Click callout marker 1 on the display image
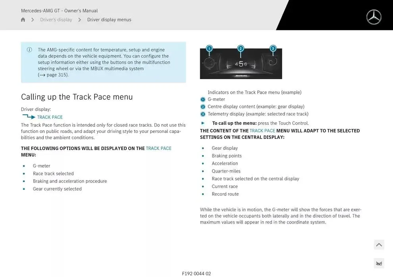Image resolution: width=393 pixels, height=277 pixels. coord(209,48)
